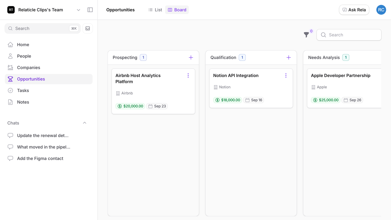Open the Tasks page

tap(49, 90)
